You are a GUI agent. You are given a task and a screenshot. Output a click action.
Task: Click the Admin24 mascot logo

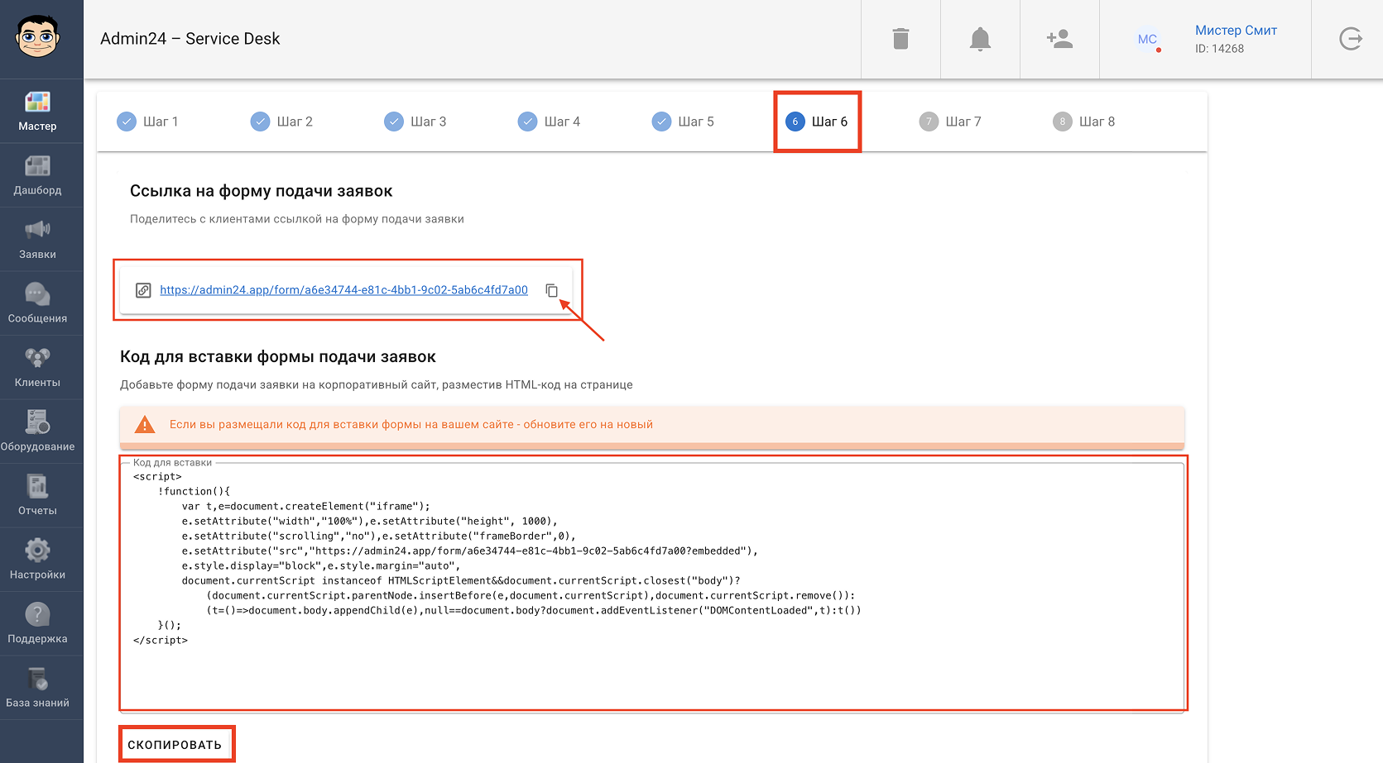tap(37, 37)
